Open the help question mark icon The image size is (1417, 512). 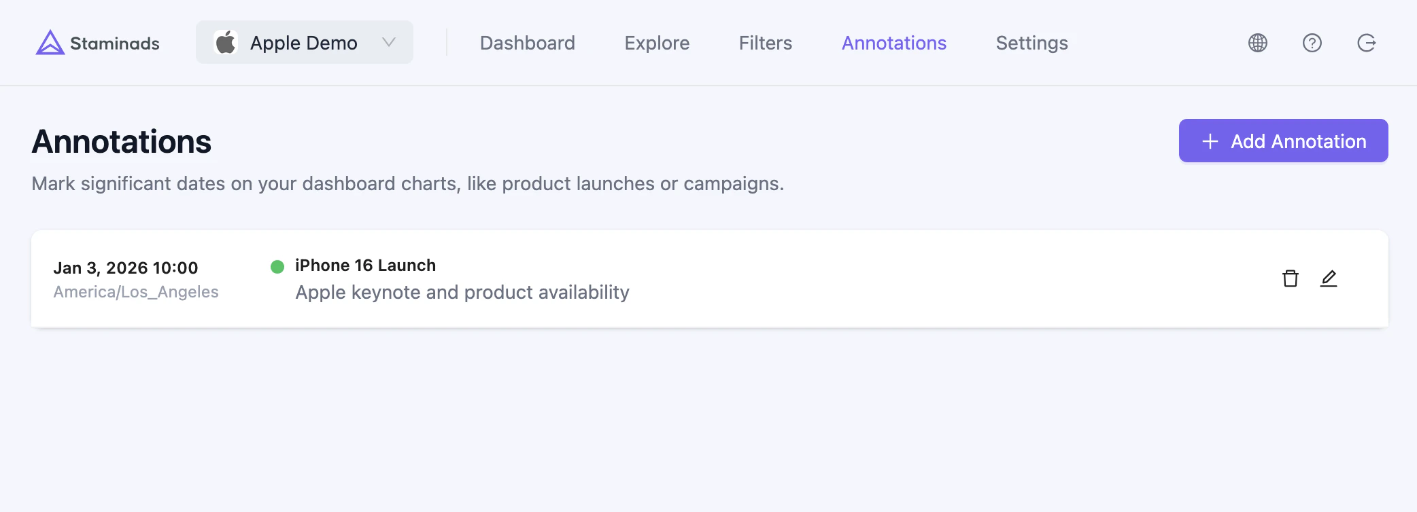tap(1312, 43)
